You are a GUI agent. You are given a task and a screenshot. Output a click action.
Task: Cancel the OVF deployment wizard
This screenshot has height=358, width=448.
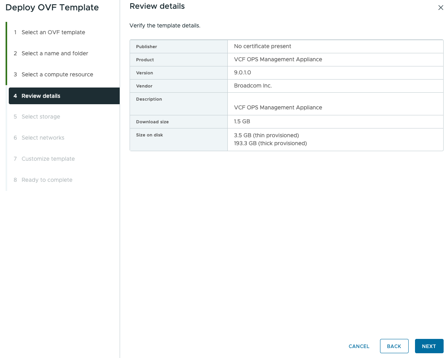point(359,346)
